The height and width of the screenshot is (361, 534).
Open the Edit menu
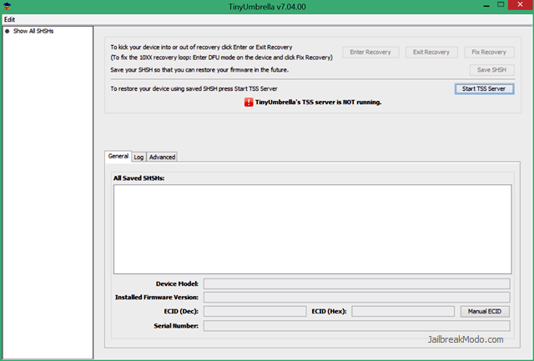click(9, 19)
